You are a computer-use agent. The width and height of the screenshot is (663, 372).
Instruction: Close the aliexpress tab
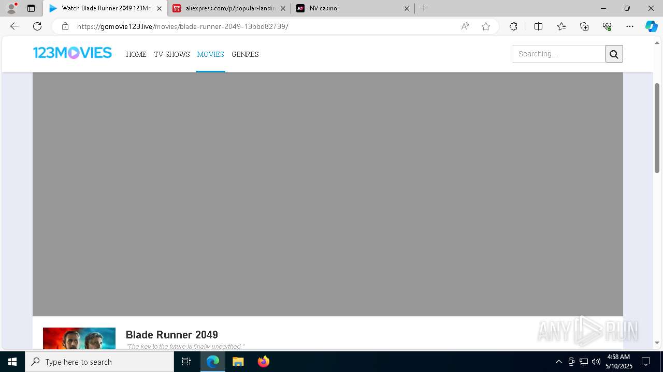point(283,8)
